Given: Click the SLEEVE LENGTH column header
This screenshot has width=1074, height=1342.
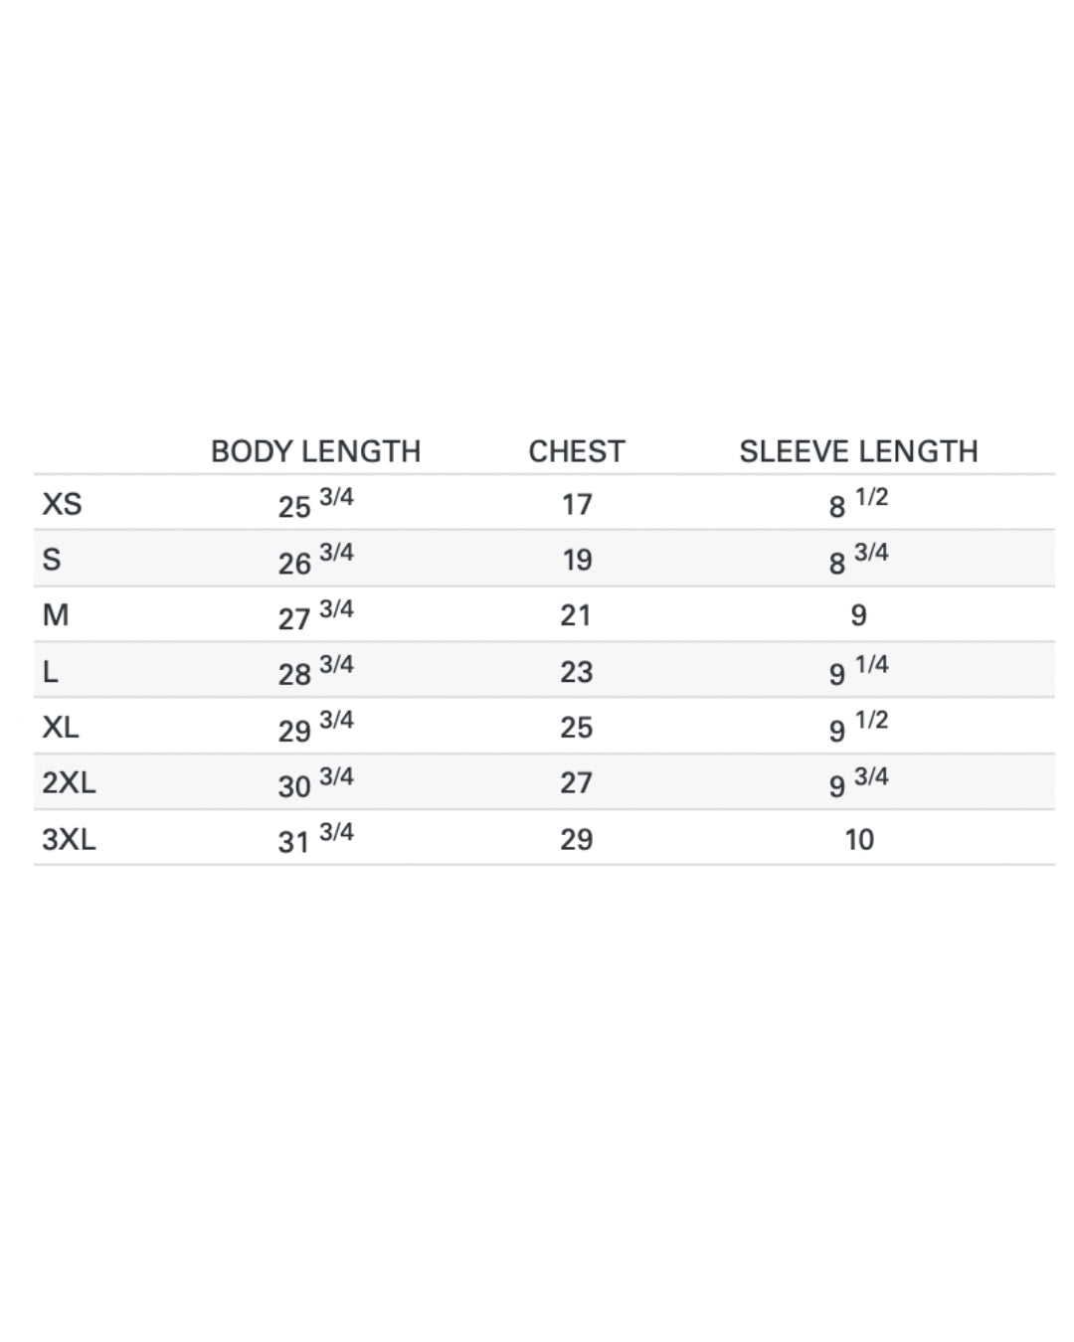Looking at the screenshot, I should 858,451.
